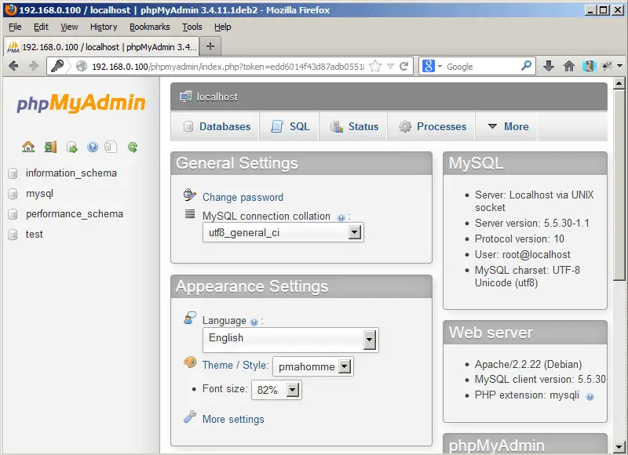
Task: Click the database icon beside mysql
Action: (x=13, y=194)
